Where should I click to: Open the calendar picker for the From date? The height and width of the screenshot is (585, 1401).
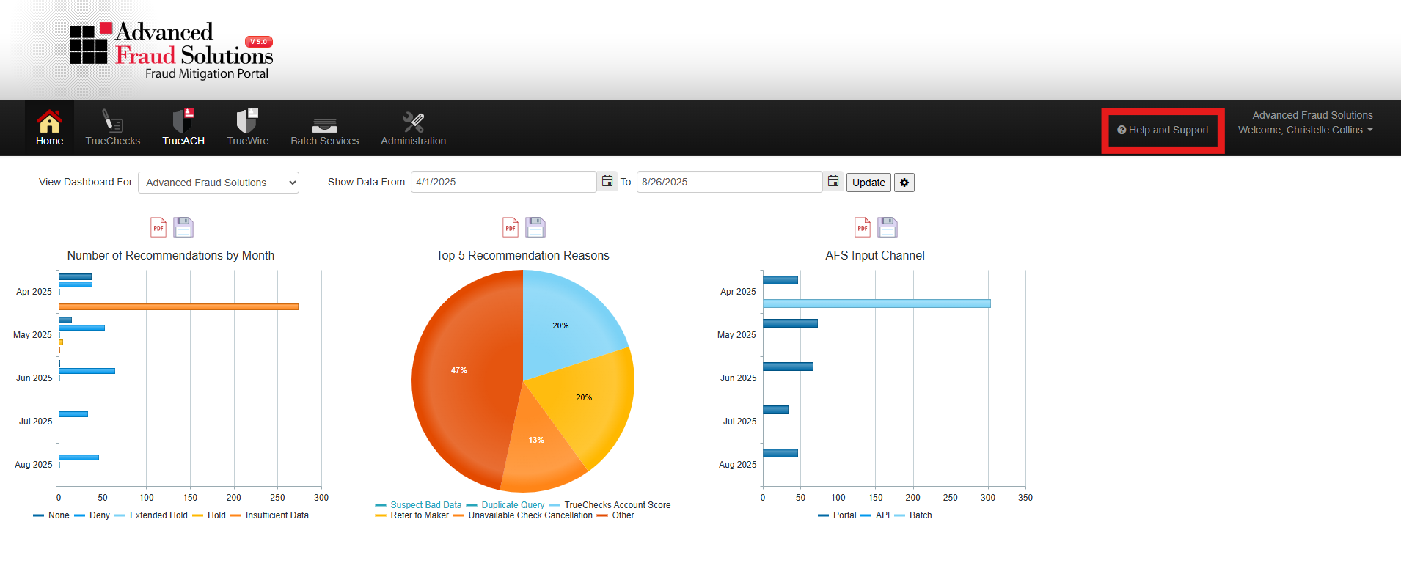tap(607, 181)
